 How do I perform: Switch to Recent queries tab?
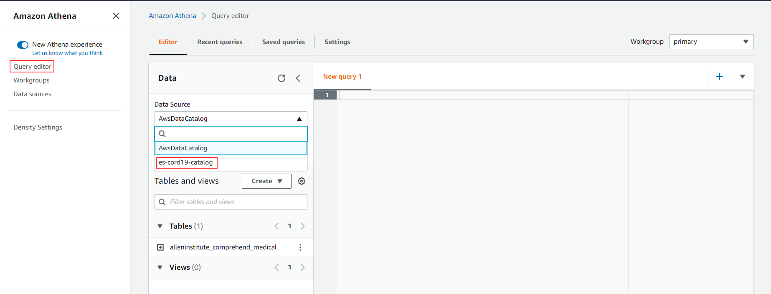(x=220, y=42)
